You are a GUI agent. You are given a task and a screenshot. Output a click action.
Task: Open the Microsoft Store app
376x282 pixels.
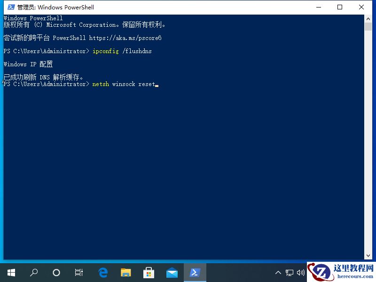pos(149,273)
